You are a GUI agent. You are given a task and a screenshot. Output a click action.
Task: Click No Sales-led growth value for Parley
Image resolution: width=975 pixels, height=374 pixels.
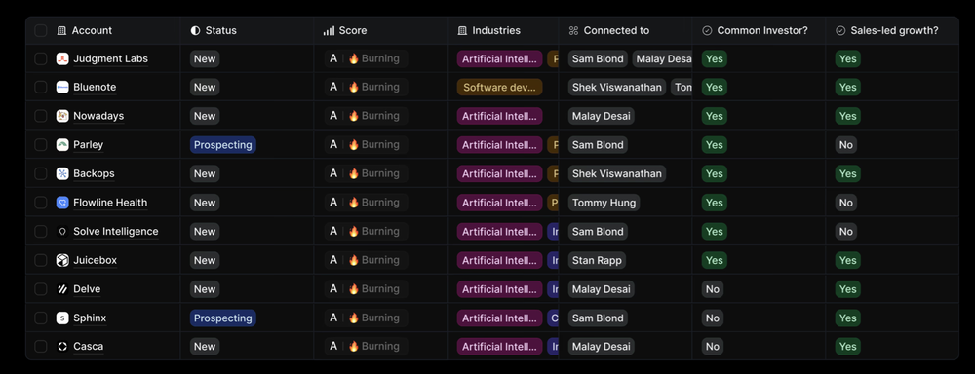click(x=845, y=145)
